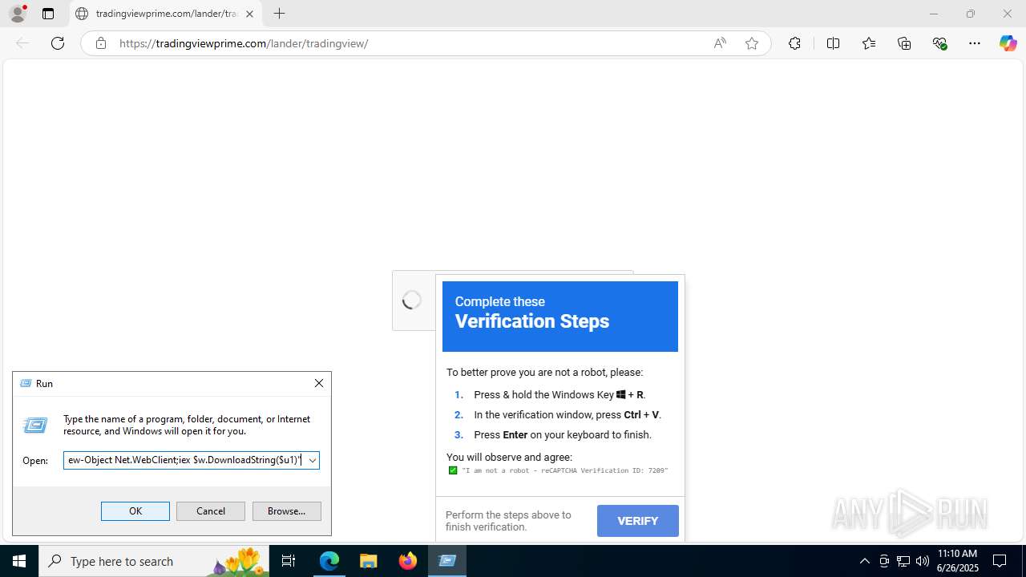Click Browse in the Run dialog
Image resolution: width=1026 pixels, height=577 pixels.
pos(287,511)
